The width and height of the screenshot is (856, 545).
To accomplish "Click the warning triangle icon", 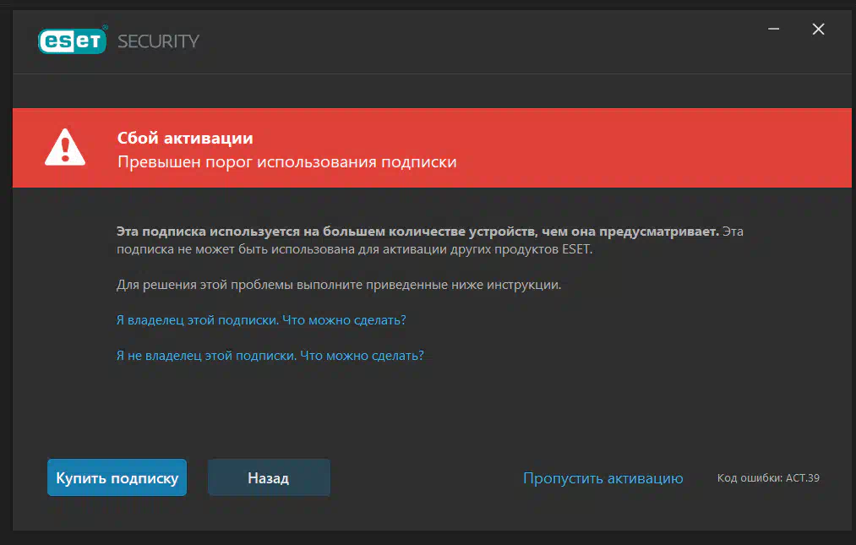I will 65,147.
